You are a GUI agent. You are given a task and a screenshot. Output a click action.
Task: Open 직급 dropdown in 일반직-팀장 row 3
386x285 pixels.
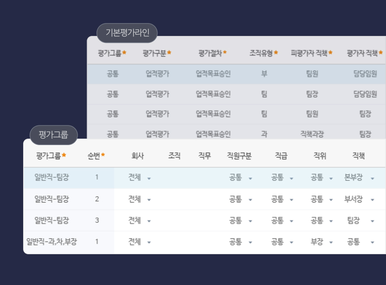coord(282,220)
